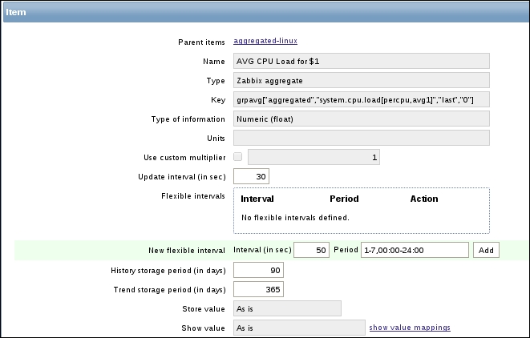
Task: Open the Show value dropdown
Action: pos(298,328)
